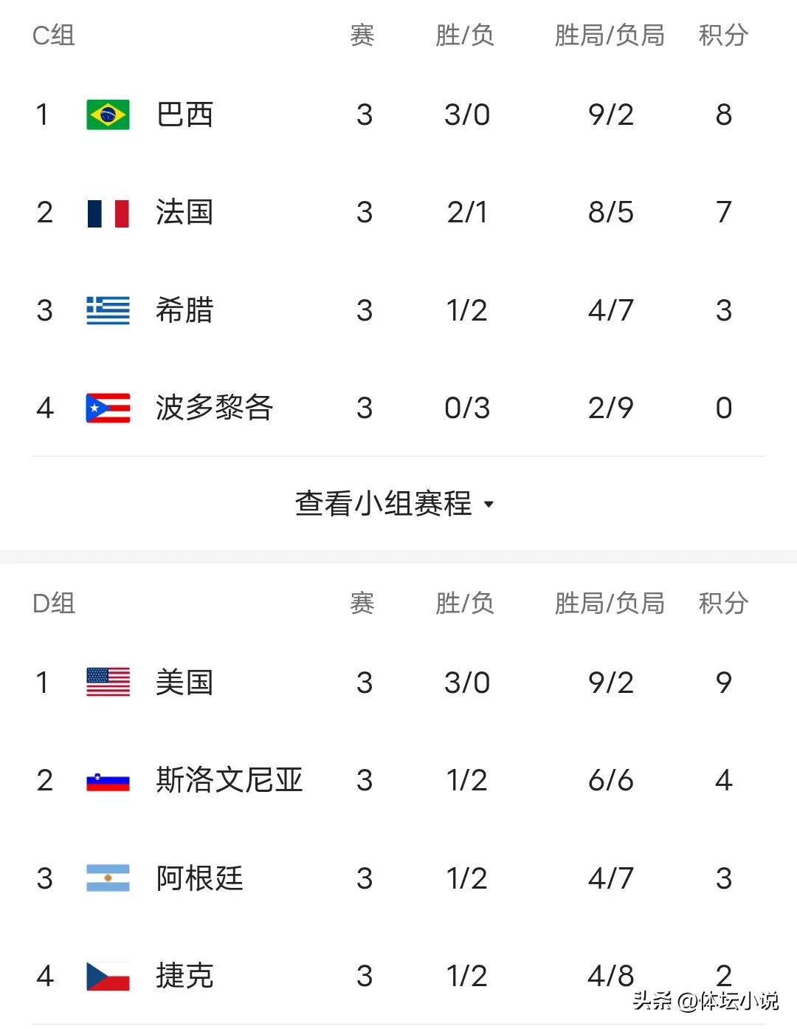Click the France flag icon

pos(108,213)
